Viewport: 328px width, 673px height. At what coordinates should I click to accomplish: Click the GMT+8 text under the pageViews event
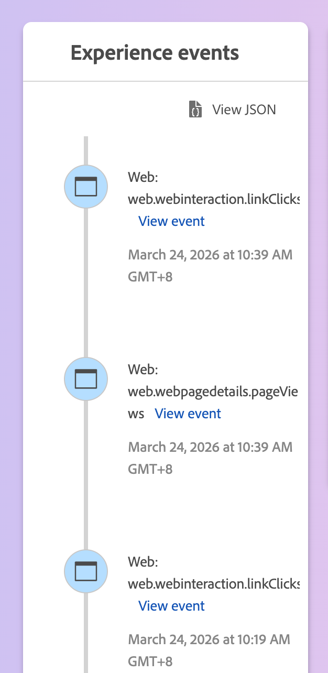150,469
